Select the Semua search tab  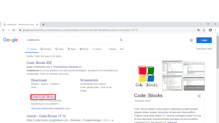(31, 49)
